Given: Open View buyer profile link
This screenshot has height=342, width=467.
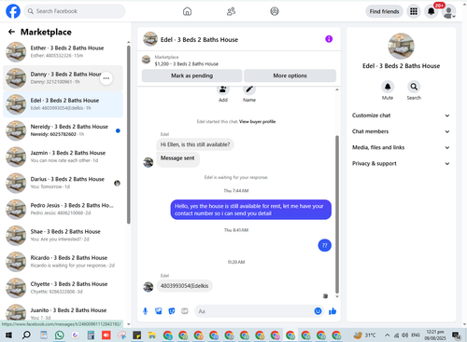Looking at the screenshot, I should coord(257,121).
